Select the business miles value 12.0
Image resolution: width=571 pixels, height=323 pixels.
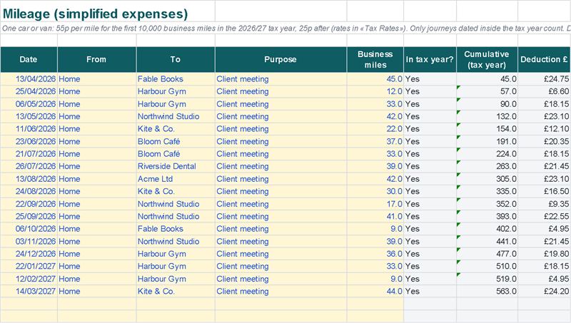click(x=375, y=91)
